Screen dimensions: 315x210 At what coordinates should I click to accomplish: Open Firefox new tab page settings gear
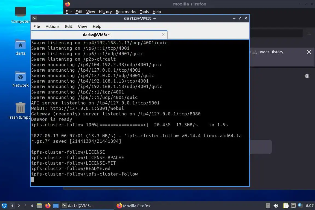[307, 76]
